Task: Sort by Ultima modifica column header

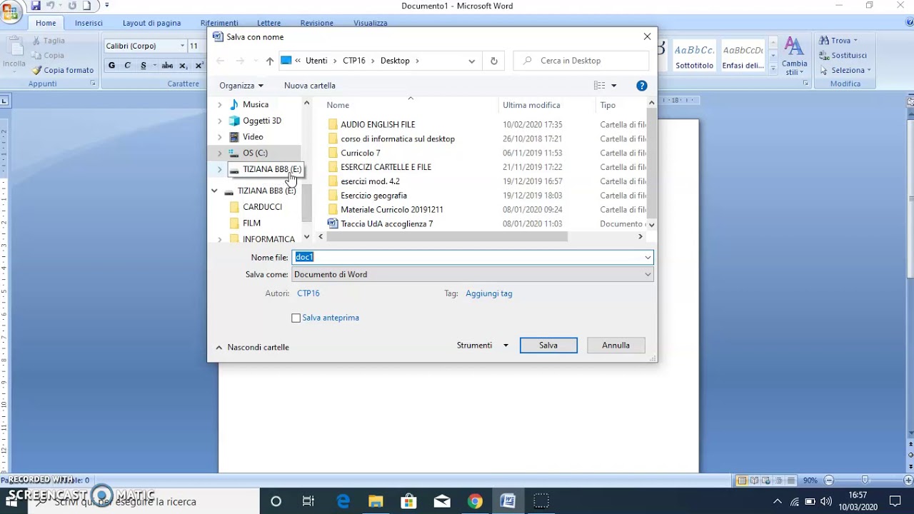Action: click(531, 105)
